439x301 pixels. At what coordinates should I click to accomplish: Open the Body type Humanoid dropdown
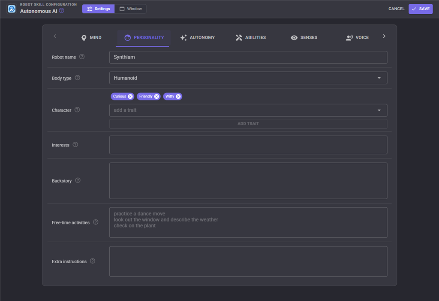pyautogui.click(x=248, y=78)
